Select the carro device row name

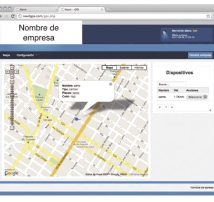[x=162, y=97]
